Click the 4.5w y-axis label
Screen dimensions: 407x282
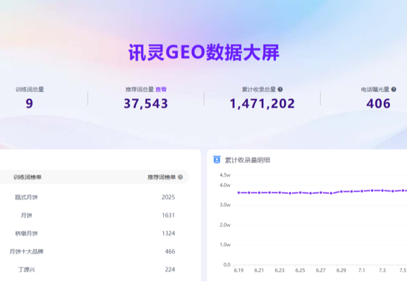pos(225,175)
